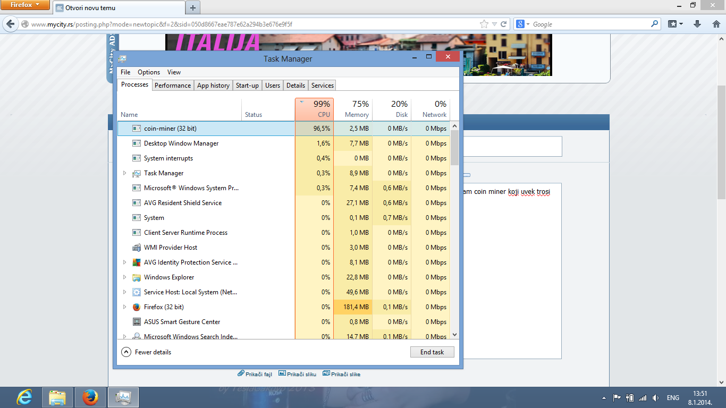
Task: Open the Action Center flag icon
Action: [617, 398]
